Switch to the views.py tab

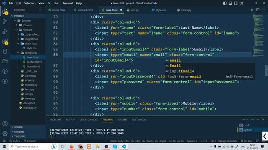click(186, 10)
